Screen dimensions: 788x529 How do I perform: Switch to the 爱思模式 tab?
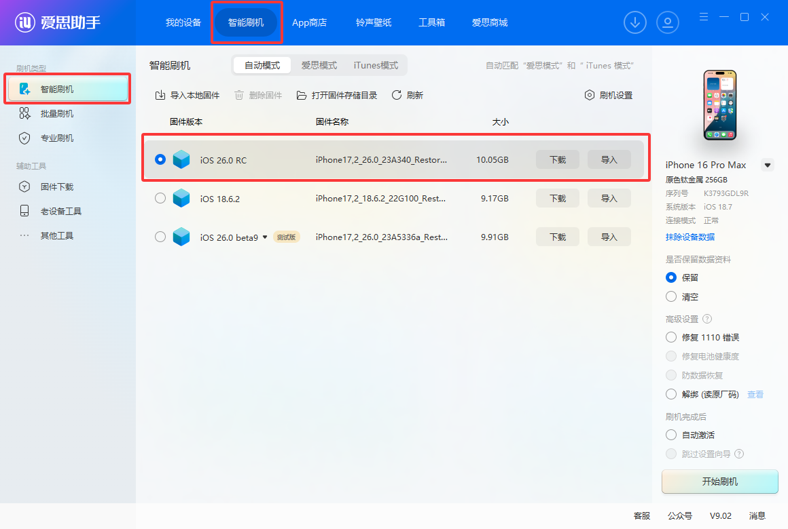click(319, 64)
